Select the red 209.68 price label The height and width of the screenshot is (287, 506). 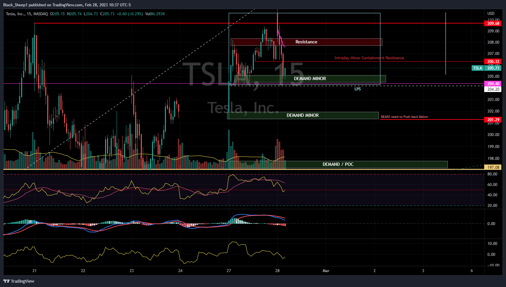493,23
